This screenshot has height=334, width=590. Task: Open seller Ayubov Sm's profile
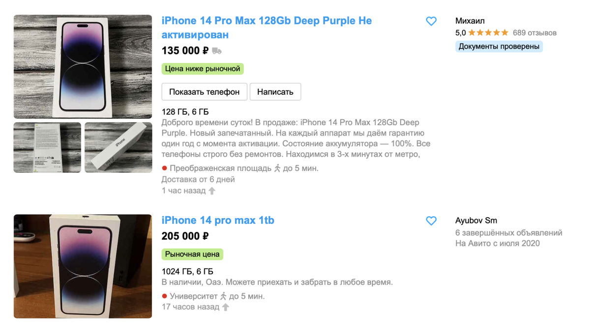[476, 221]
